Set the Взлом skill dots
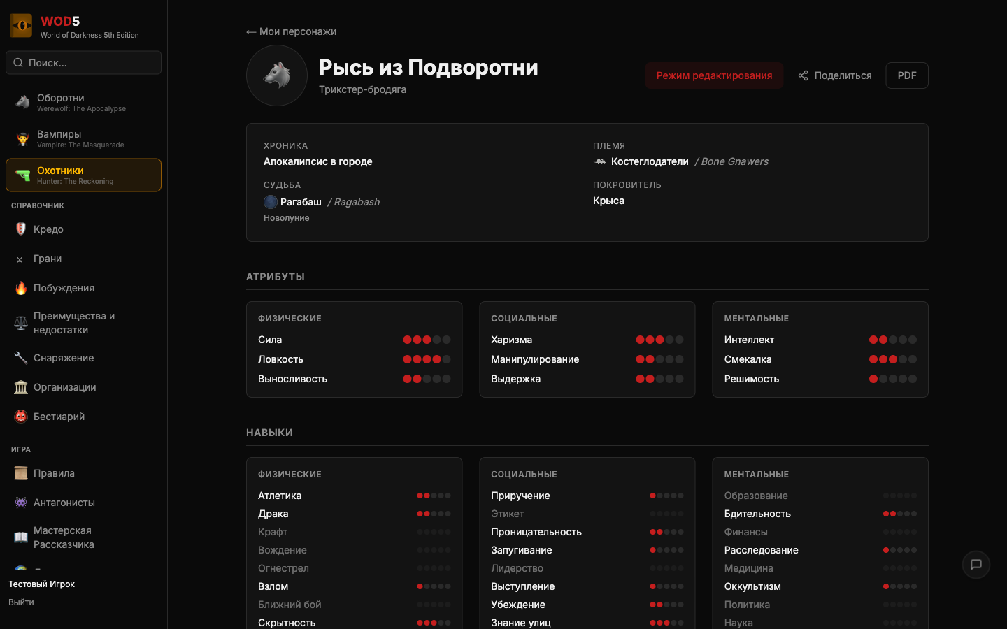The width and height of the screenshot is (1007, 629). tap(434, 586)
